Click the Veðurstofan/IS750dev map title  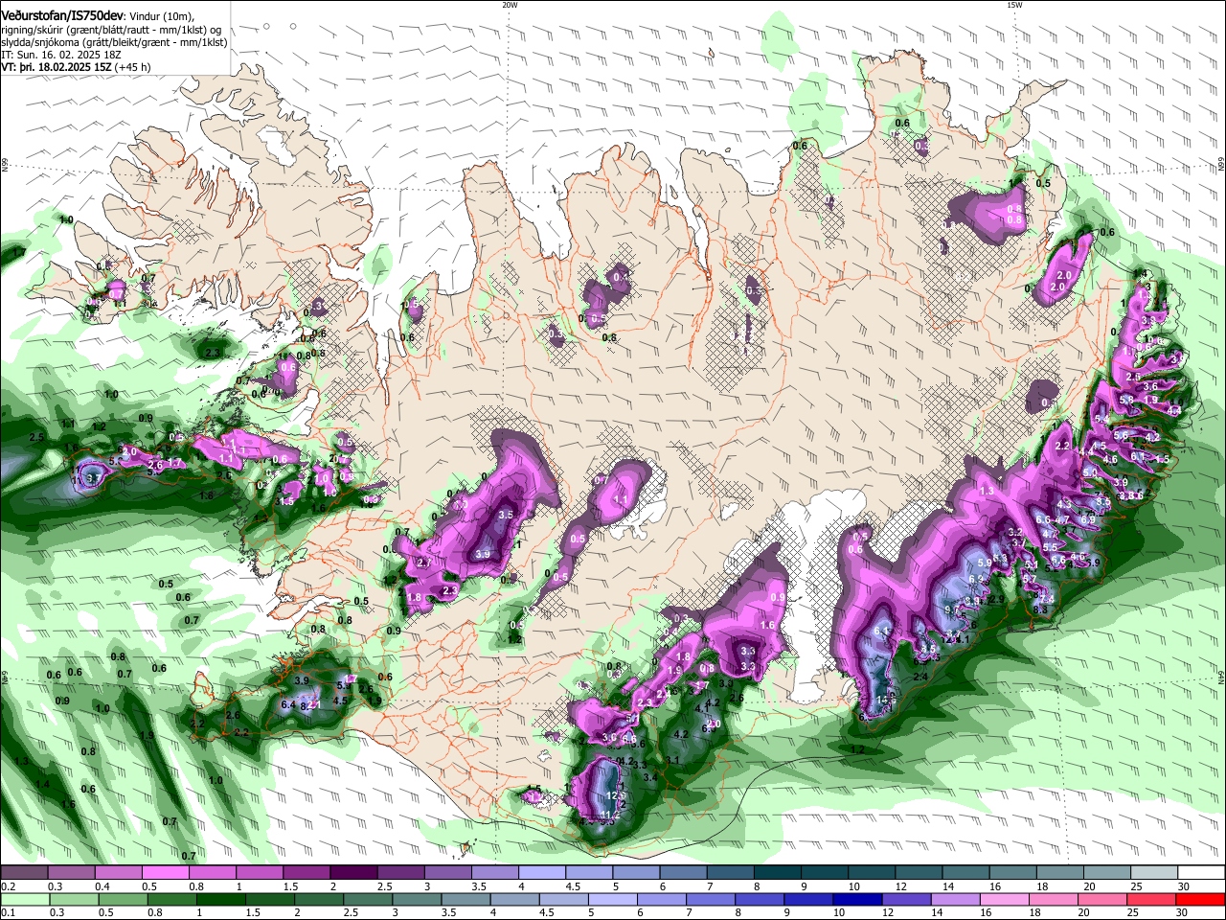click(61, 15)
